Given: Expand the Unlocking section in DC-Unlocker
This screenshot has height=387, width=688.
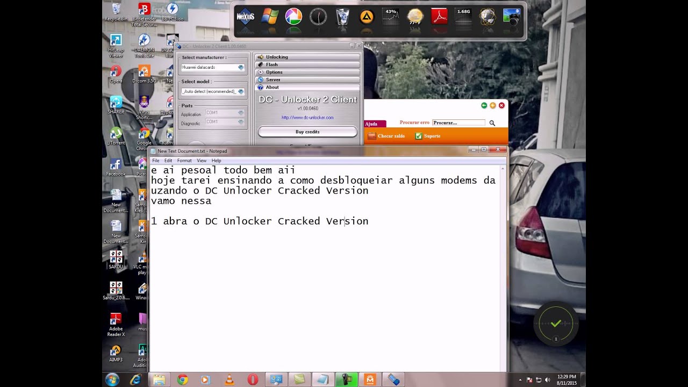Looking at the screenshot, I should coord(307,57).
